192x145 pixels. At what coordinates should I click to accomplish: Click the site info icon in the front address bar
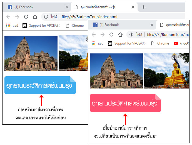click(131, 35)
